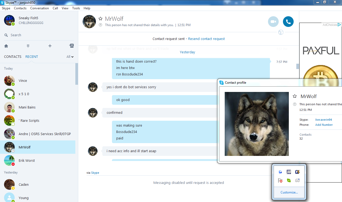Click the chat history scrollbar thumb

pos(298,66)
